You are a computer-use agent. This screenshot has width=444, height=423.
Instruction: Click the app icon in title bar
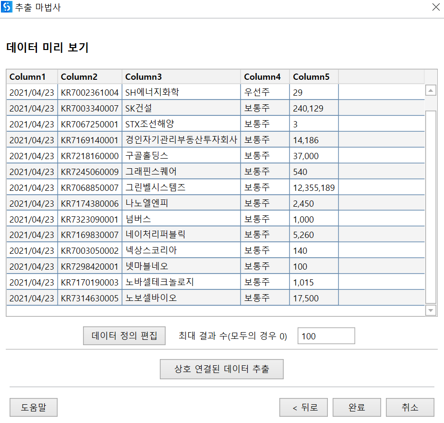tap(7, 7)
